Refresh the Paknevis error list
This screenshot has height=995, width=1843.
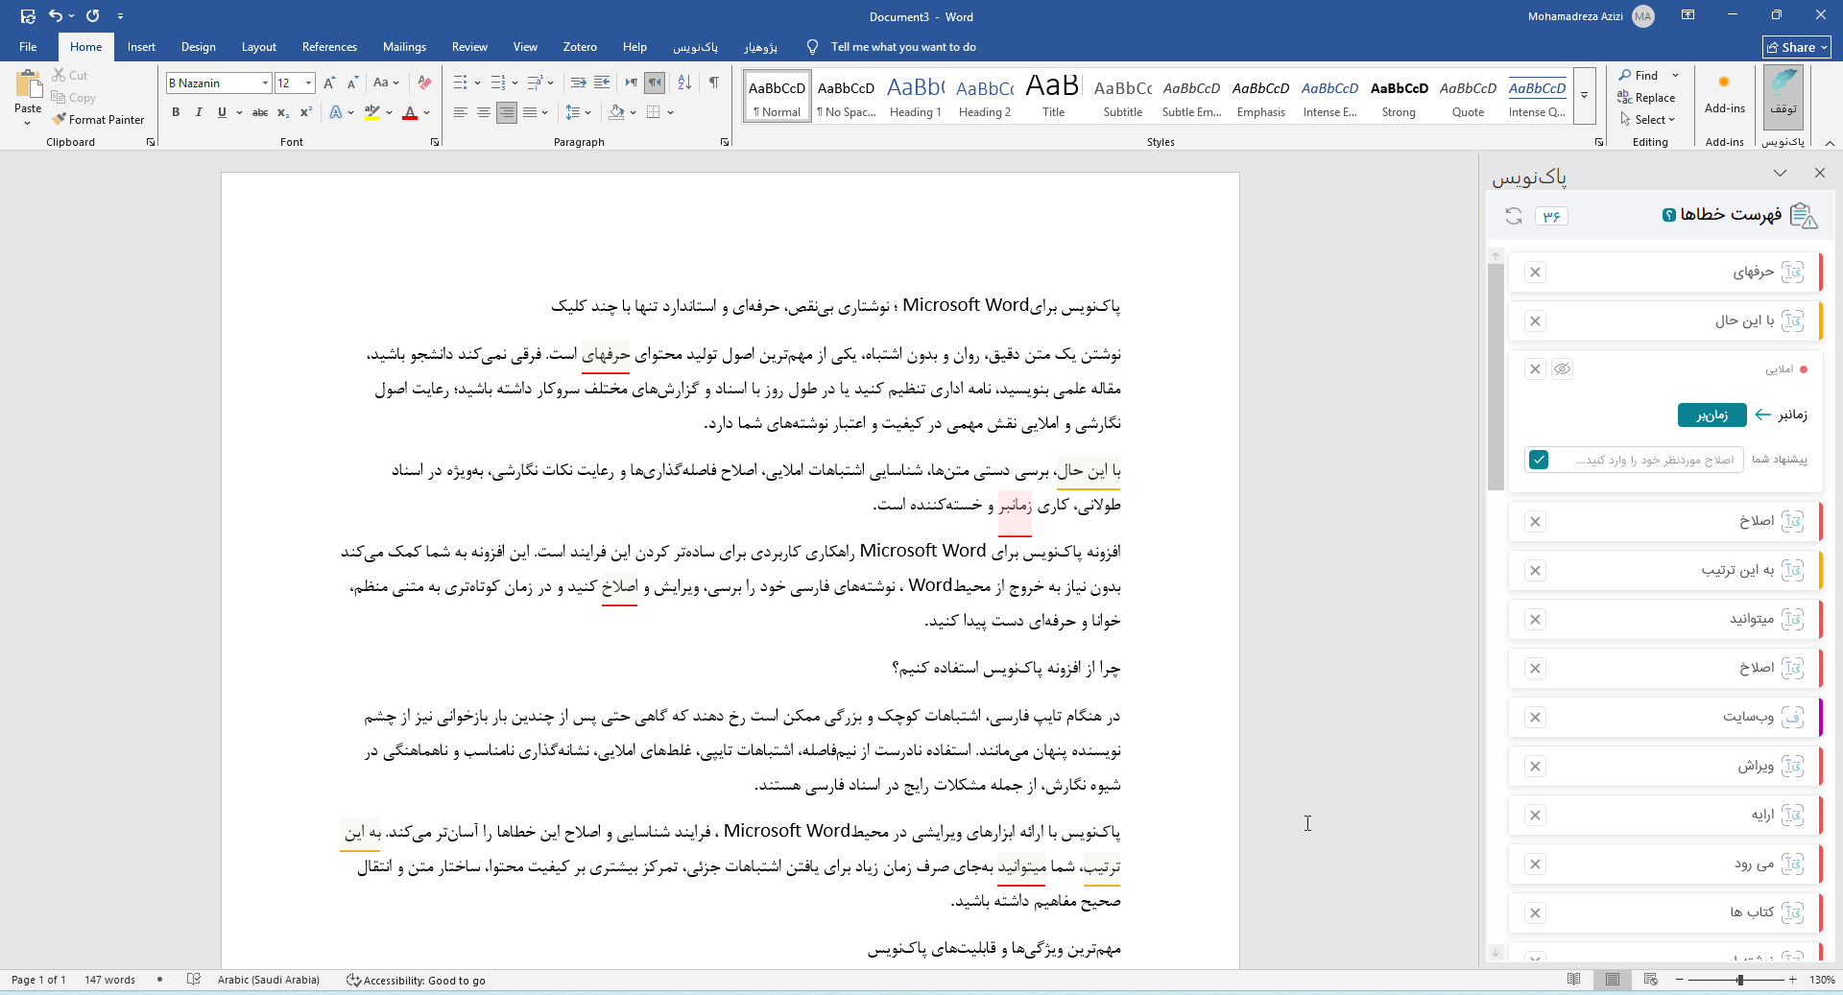[1514, 216]
